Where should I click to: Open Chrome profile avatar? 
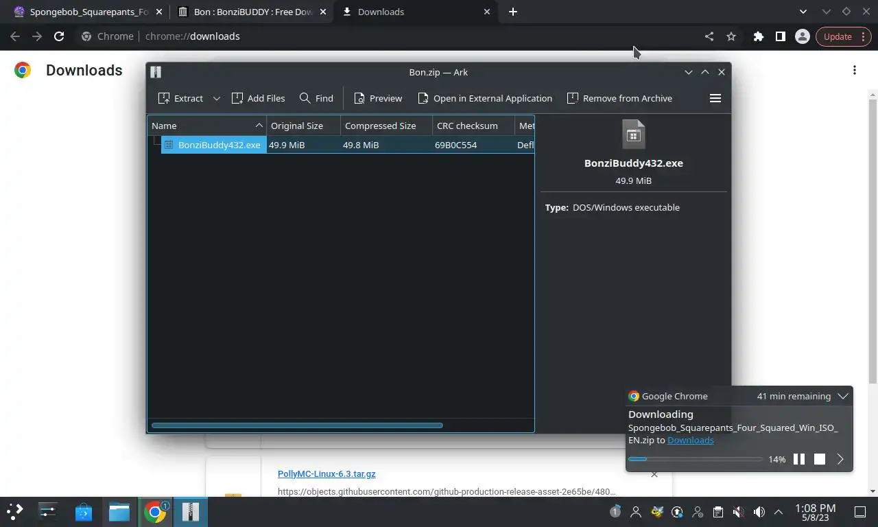(803, 36)
